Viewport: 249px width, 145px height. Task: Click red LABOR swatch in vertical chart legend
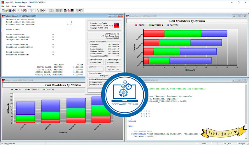coord(12,90)
